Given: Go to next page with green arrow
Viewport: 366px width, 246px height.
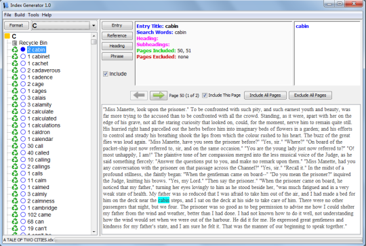Looking at the screenshot, I should [159, 96].
